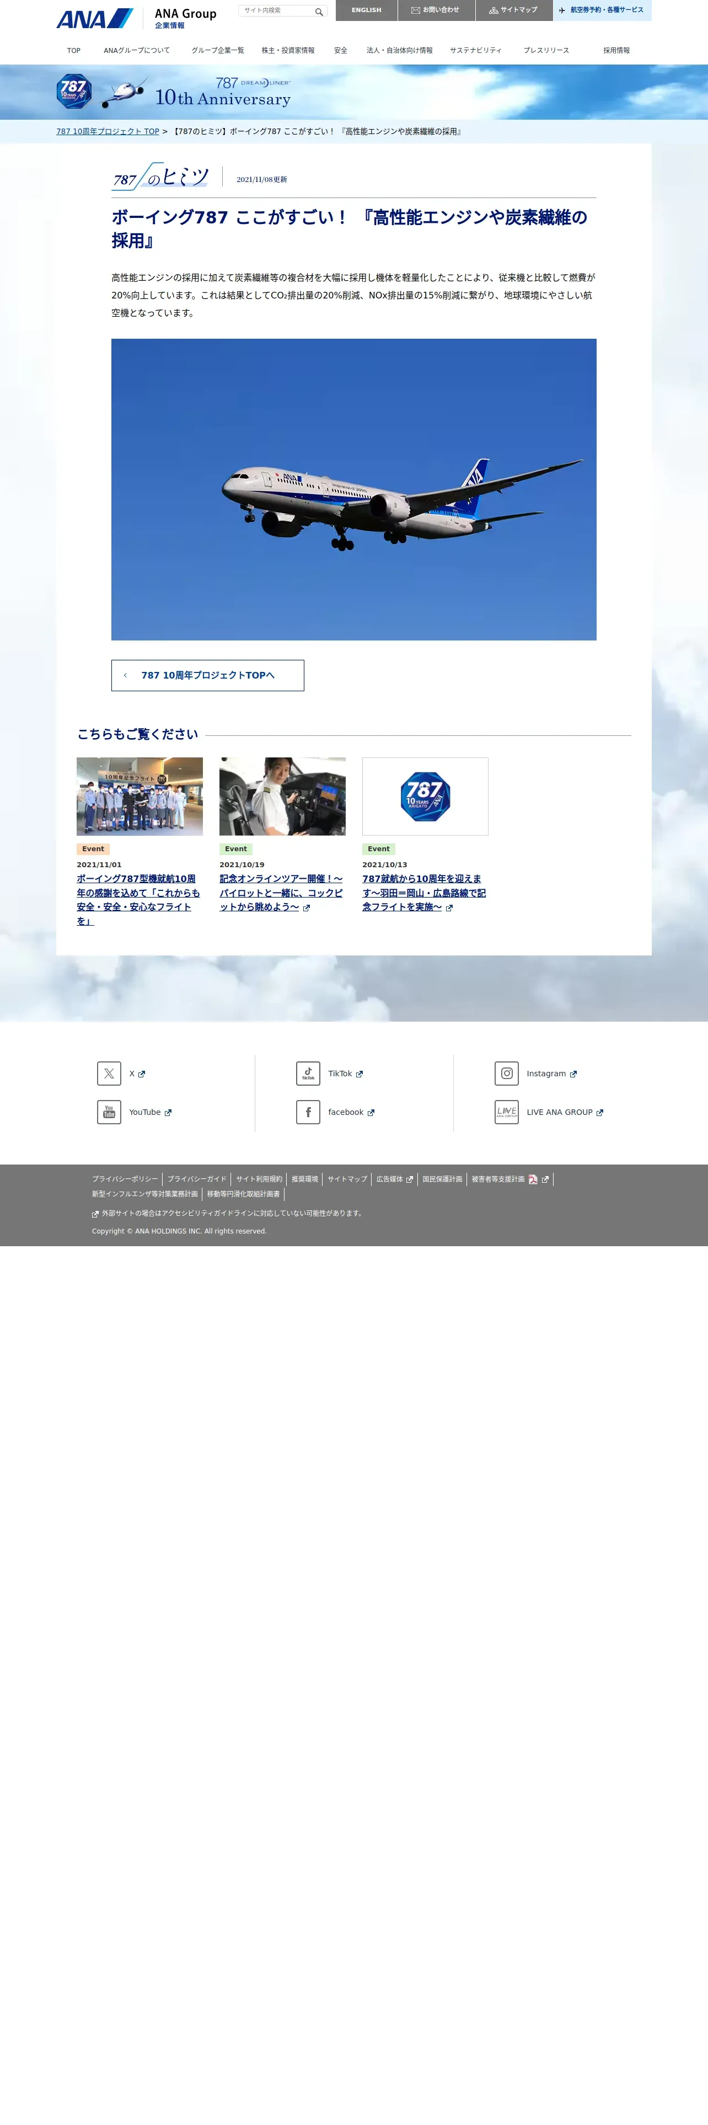Viewport: 708px width, 2125px height.
Task: Open 推奨環境 footer link
Action: 305,1179
